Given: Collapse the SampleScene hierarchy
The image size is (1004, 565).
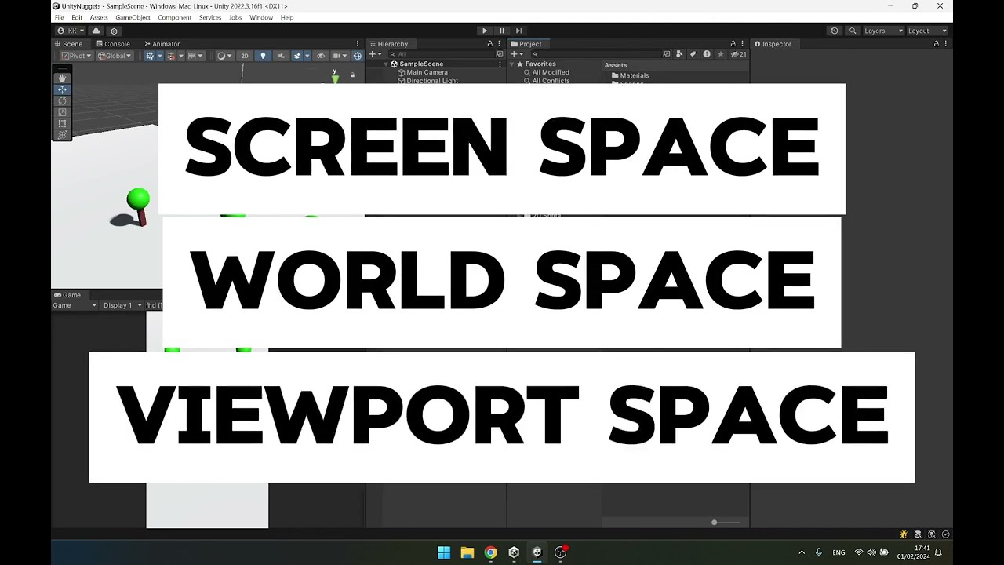Looking at the screenshot, I should pyautogui.click(x=385, y=64).
